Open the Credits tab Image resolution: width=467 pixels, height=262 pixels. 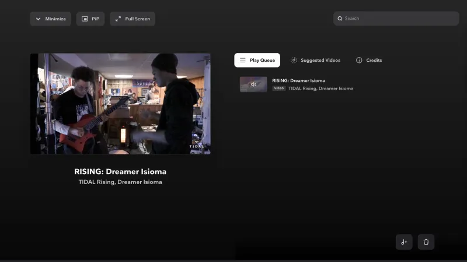(x=369, y=60)
